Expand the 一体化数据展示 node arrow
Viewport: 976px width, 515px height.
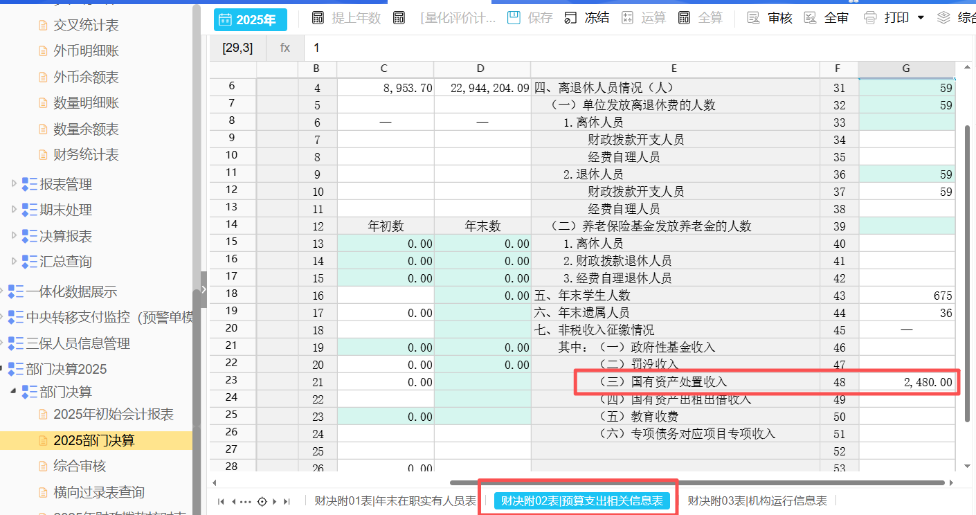2,291
